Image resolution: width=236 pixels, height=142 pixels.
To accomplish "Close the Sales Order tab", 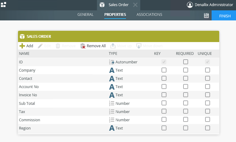I will [x=135, y=5].
